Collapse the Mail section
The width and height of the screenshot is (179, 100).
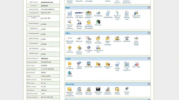tap(149, 7)
